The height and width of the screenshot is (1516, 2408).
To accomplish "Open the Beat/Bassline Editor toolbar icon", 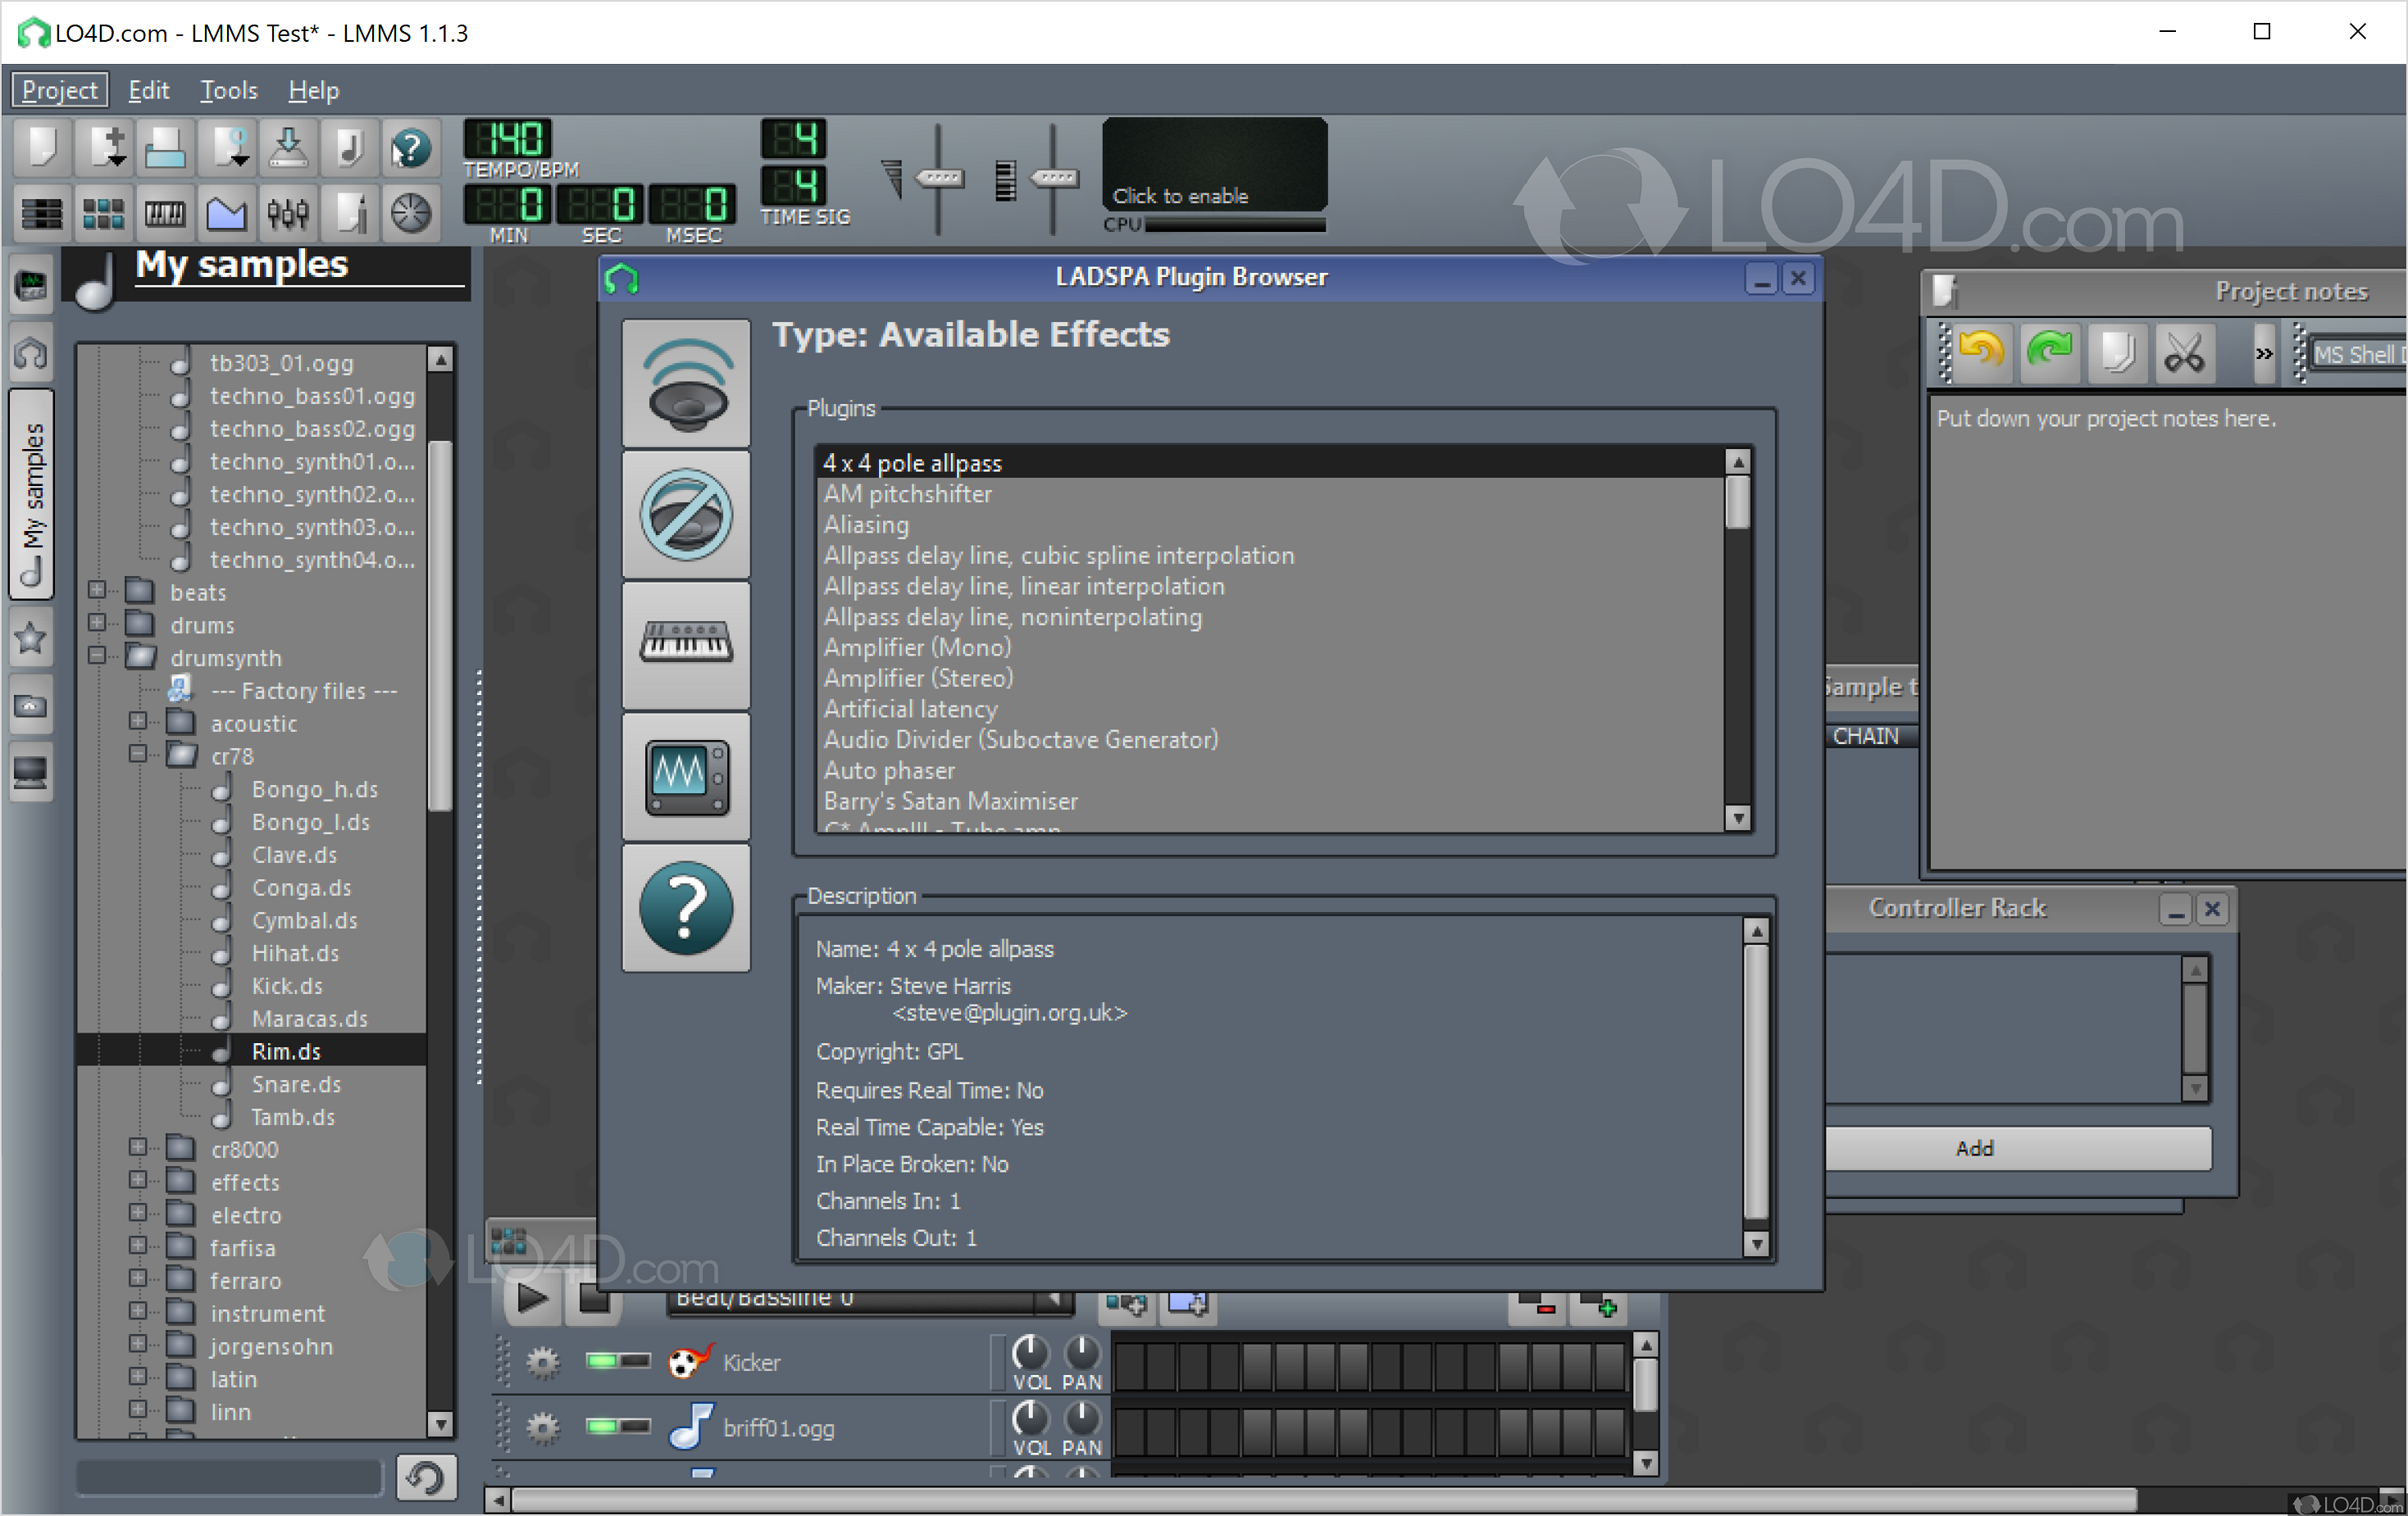I will pyautogui.click(x=103, y=213).
